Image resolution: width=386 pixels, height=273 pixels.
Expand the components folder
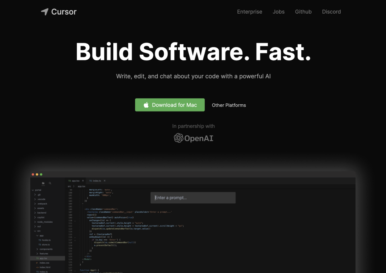tap(37, 249)
